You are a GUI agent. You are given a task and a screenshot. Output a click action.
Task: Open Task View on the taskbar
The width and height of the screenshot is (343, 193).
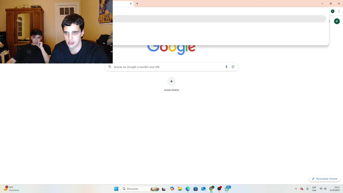click(x=164, y=189)
